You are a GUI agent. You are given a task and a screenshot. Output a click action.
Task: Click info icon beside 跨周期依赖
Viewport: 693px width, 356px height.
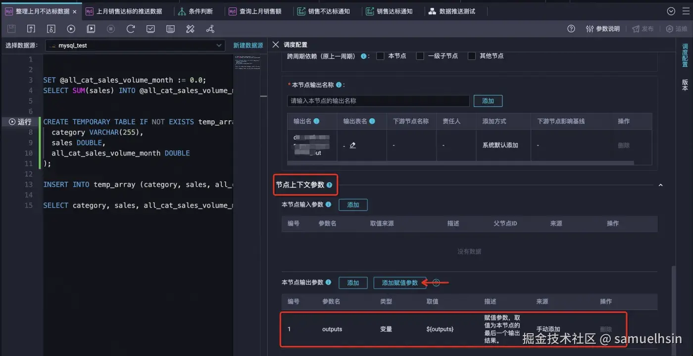363,56
